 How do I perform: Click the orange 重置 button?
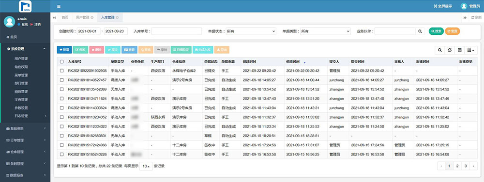(x=452, y=31)
